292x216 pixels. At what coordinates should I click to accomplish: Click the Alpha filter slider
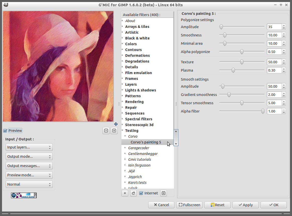[242, 111]
